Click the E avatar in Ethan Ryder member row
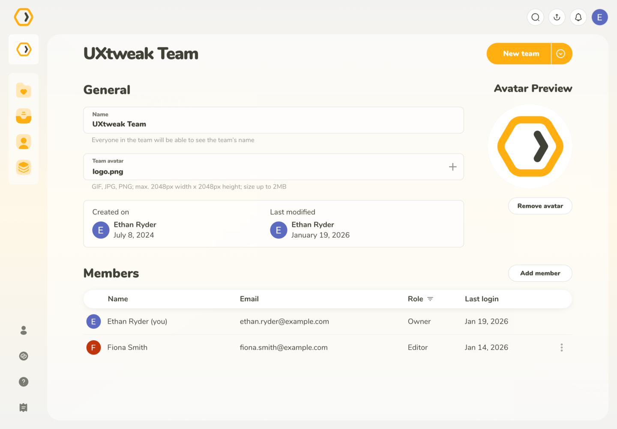This screenshot has width=617, height=429. 93,322
